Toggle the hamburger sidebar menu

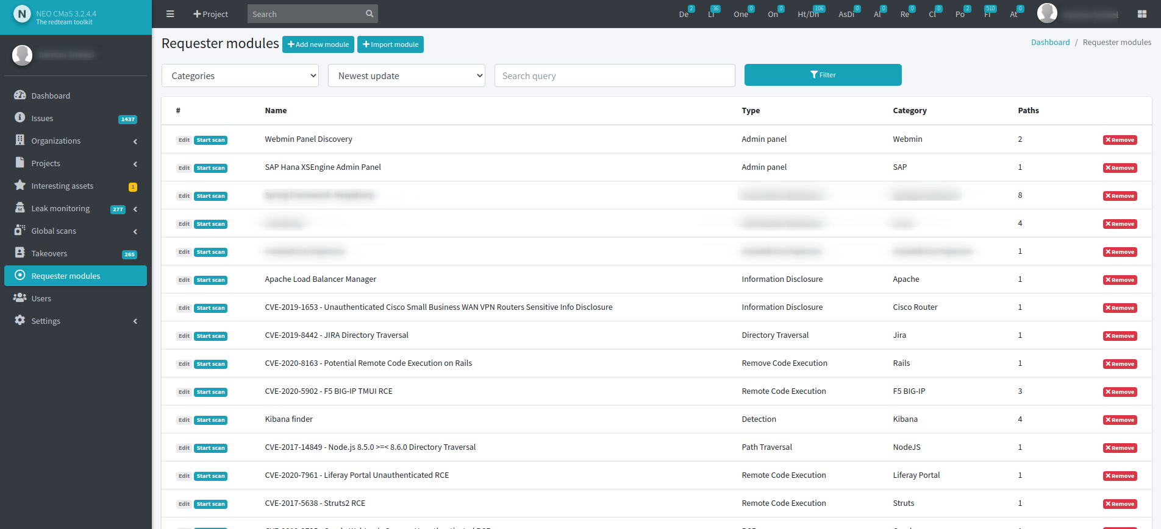170,14
